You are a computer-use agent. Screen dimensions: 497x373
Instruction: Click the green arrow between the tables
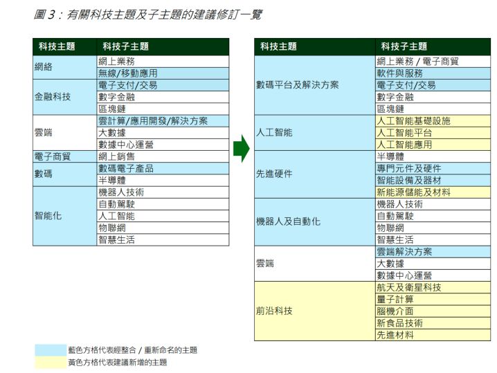point(241,148)
